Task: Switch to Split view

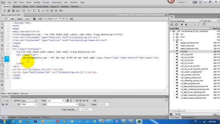Action: (12, 19)
